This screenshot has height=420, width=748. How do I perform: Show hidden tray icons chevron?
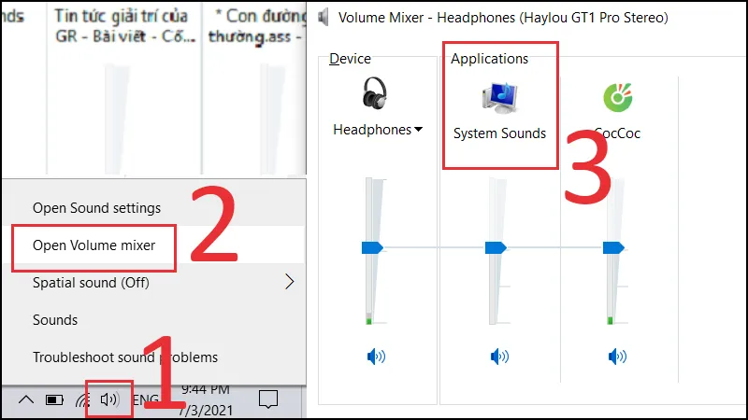[x=26, y=399]
